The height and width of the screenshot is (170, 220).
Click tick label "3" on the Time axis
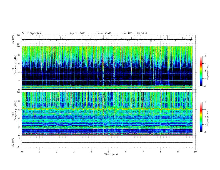[74, 152]
